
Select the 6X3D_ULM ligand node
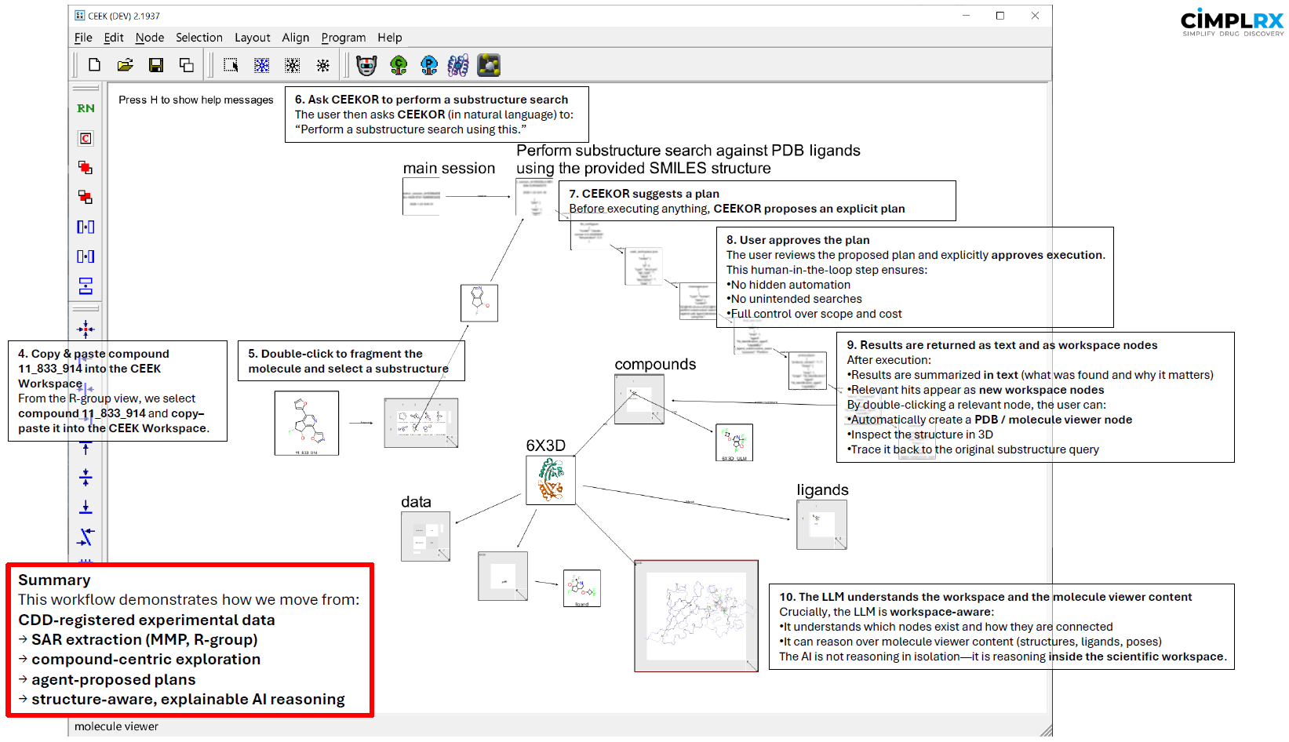(734, 442)
